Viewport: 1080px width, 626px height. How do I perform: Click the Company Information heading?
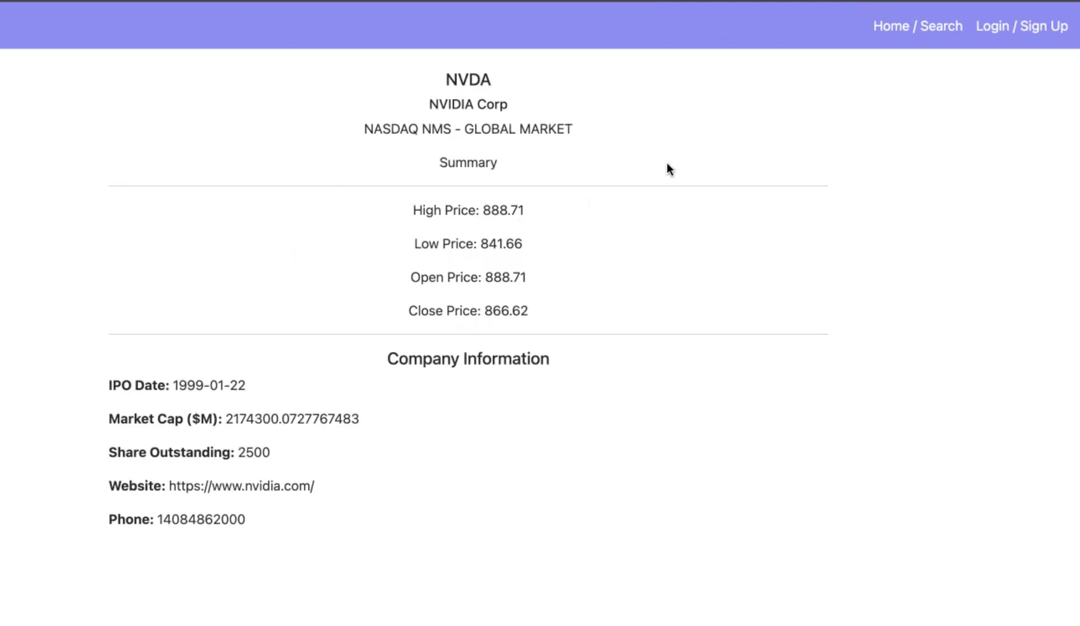pos(468,358)
